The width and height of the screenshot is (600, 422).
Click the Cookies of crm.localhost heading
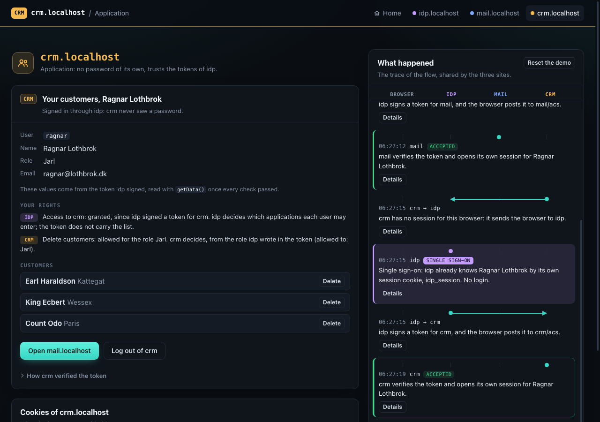coord(64,412)
